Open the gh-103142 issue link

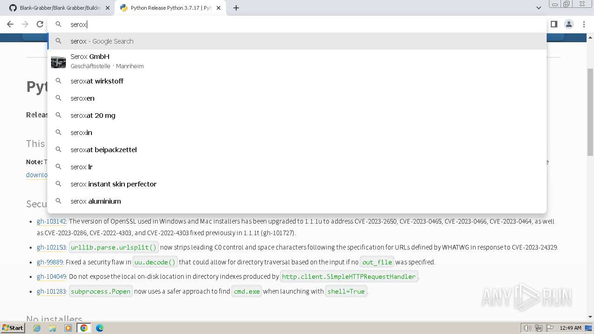point(52,221)
